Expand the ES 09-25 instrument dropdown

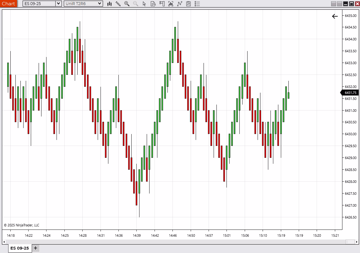(x=58, y=4)
